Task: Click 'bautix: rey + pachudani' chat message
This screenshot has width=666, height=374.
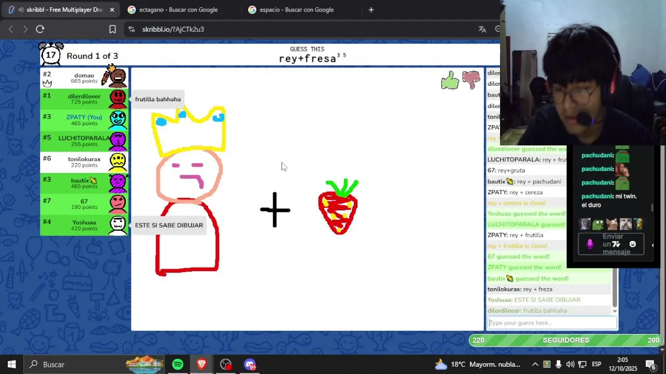Action: click(x=524, y=181)
